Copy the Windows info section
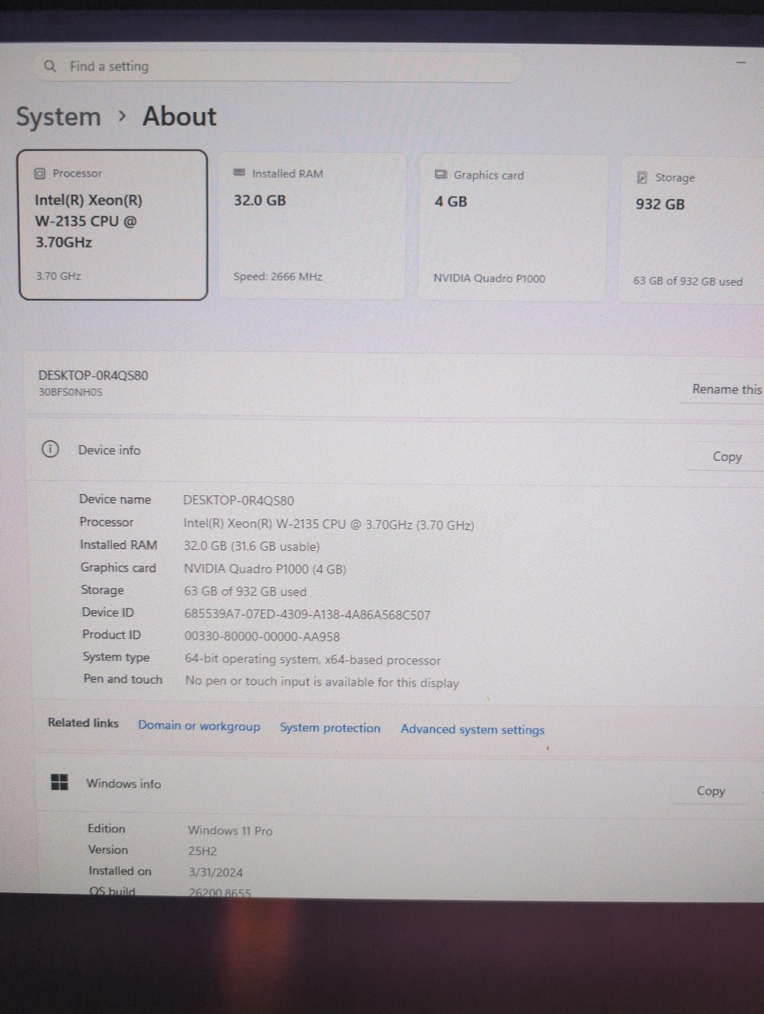Screen dimensions: 764x1014 tap(711, 791)
